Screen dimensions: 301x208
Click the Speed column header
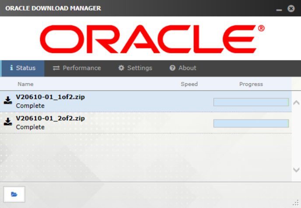coord(189,84)
